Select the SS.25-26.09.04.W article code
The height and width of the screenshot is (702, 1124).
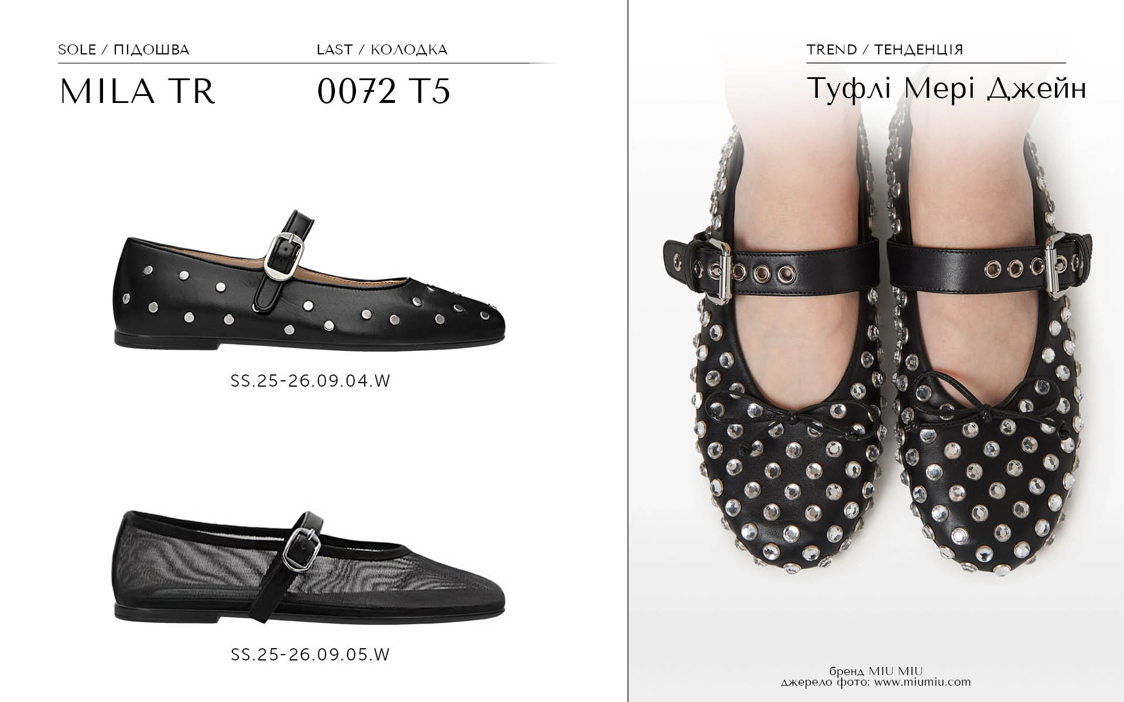click(310, 381)
